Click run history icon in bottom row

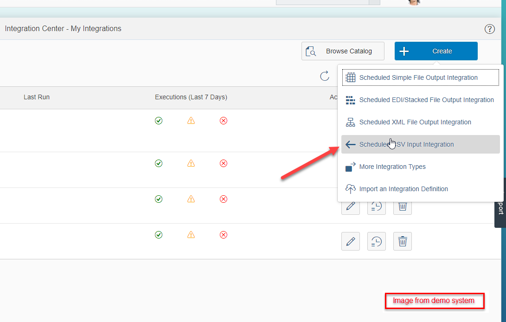pyautogui.click(x=377, y=241)
